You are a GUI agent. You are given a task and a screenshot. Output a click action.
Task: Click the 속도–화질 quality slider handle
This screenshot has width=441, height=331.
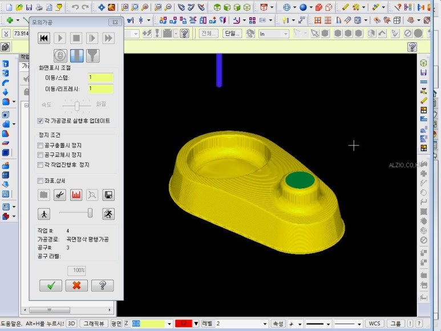pyautogui.click(x=77, y=106)
